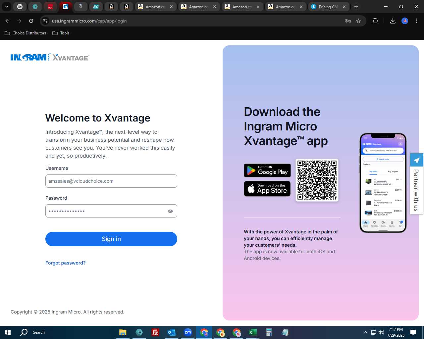The image size is (424, 339).
Task: Click the Welcome to Xvantage heading
Action: (x=98, y=118)
